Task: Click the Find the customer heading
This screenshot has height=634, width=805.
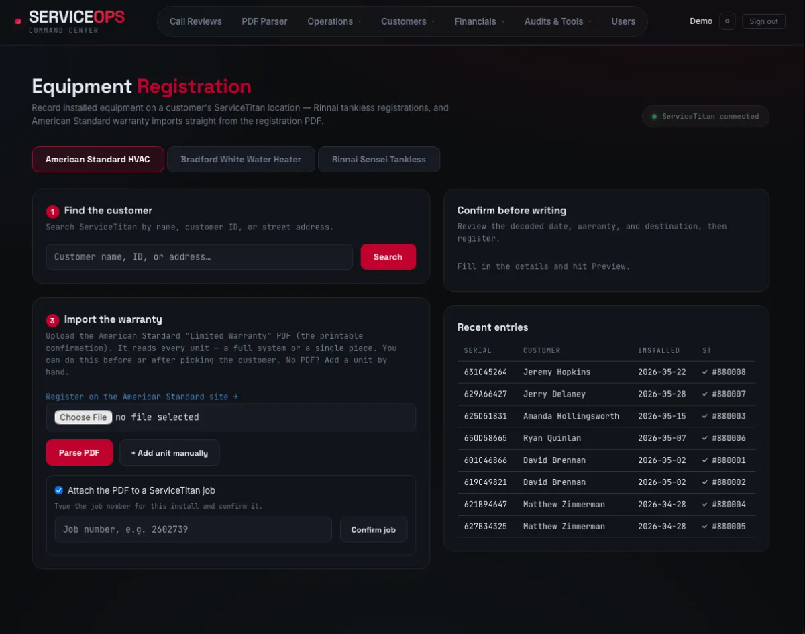Action: 108,210
